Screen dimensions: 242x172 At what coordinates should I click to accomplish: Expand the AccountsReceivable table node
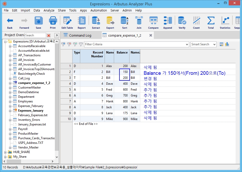coord(10,46)
